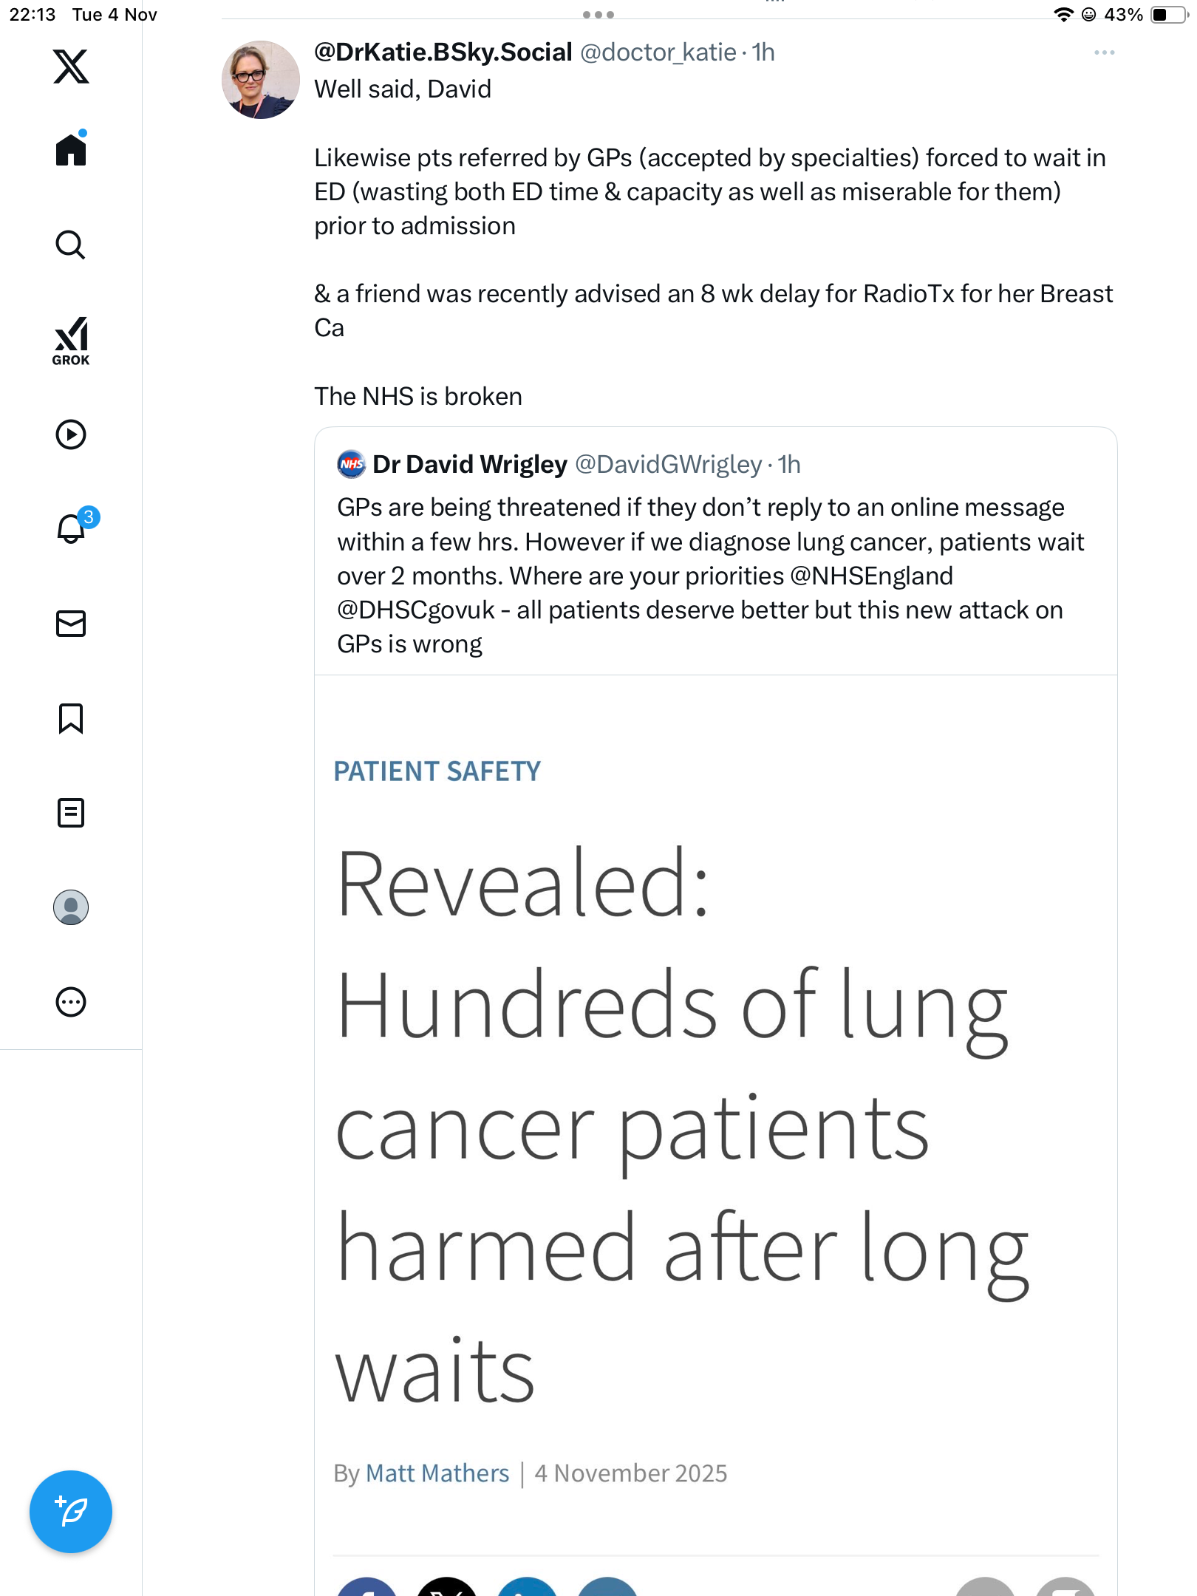Go to the Home timeline
1197x1596 pixels.
(71, 150)
